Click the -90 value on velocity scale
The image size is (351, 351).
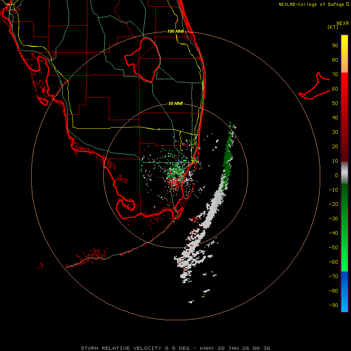tap(333, 305)
